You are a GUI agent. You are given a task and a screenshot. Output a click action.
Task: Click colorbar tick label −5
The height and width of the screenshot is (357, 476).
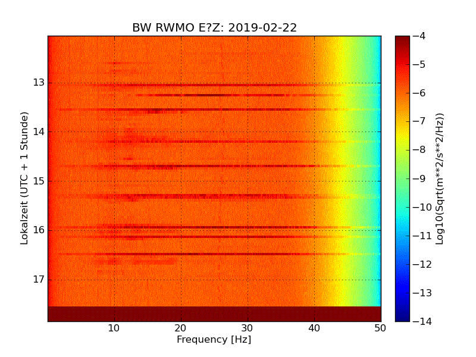coord(419,64)
